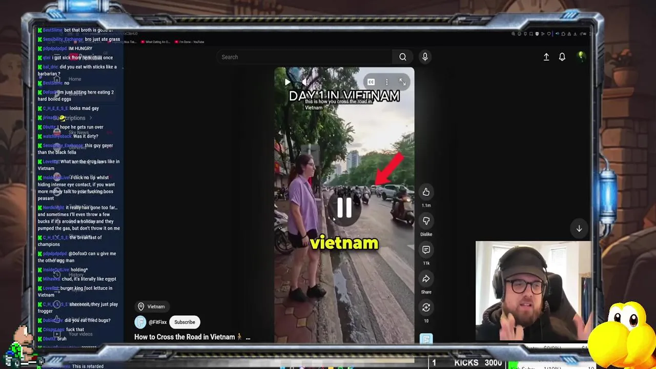
Task: Click the large pause overlay on the video
Action: point(344,208)
